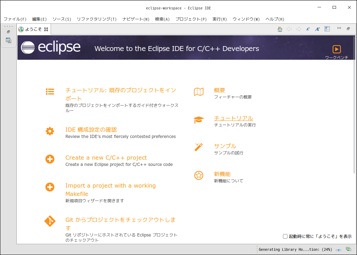Open the customize page icon
Image resolution: width=357 pixels, height=255 pixels.
point(327,29)
